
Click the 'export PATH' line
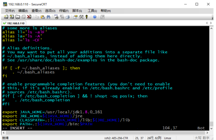[47, 124]
